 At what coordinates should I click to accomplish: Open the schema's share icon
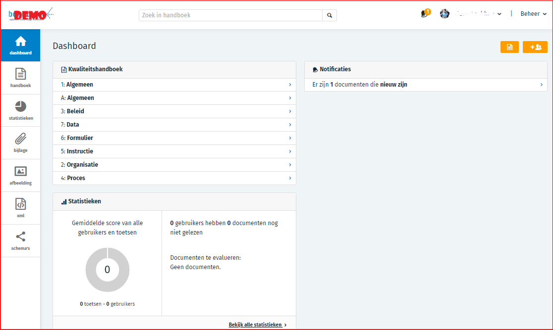click(20, 236)
